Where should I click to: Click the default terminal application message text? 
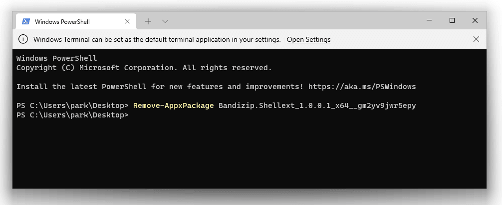click(x=157, y=39)
